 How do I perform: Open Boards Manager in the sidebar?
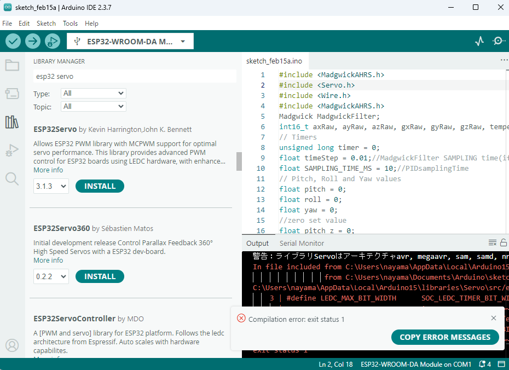tap(12, 94)
